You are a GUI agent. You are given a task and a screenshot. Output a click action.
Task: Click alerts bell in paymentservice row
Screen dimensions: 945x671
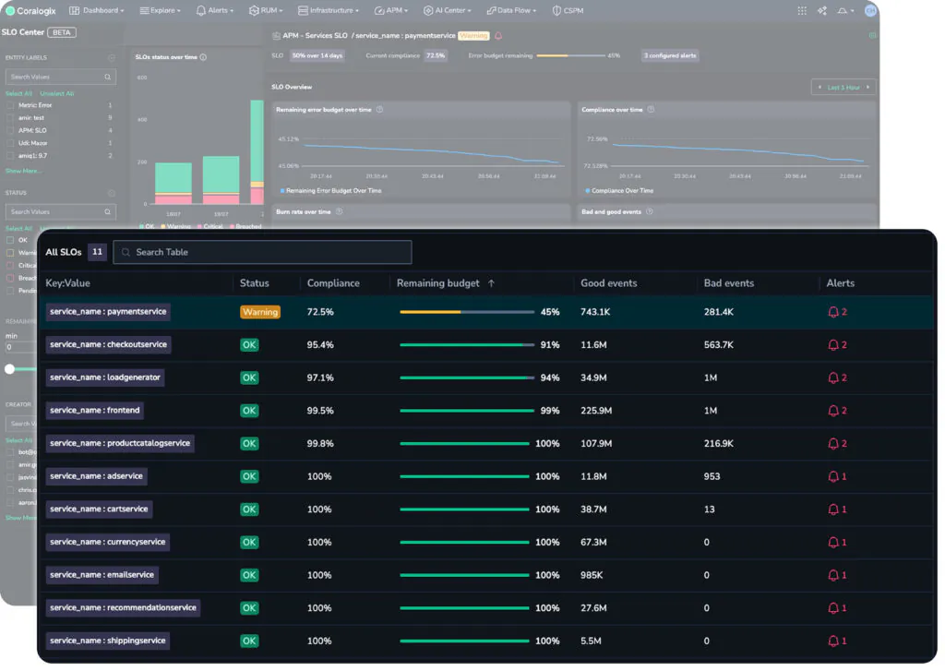833,312
